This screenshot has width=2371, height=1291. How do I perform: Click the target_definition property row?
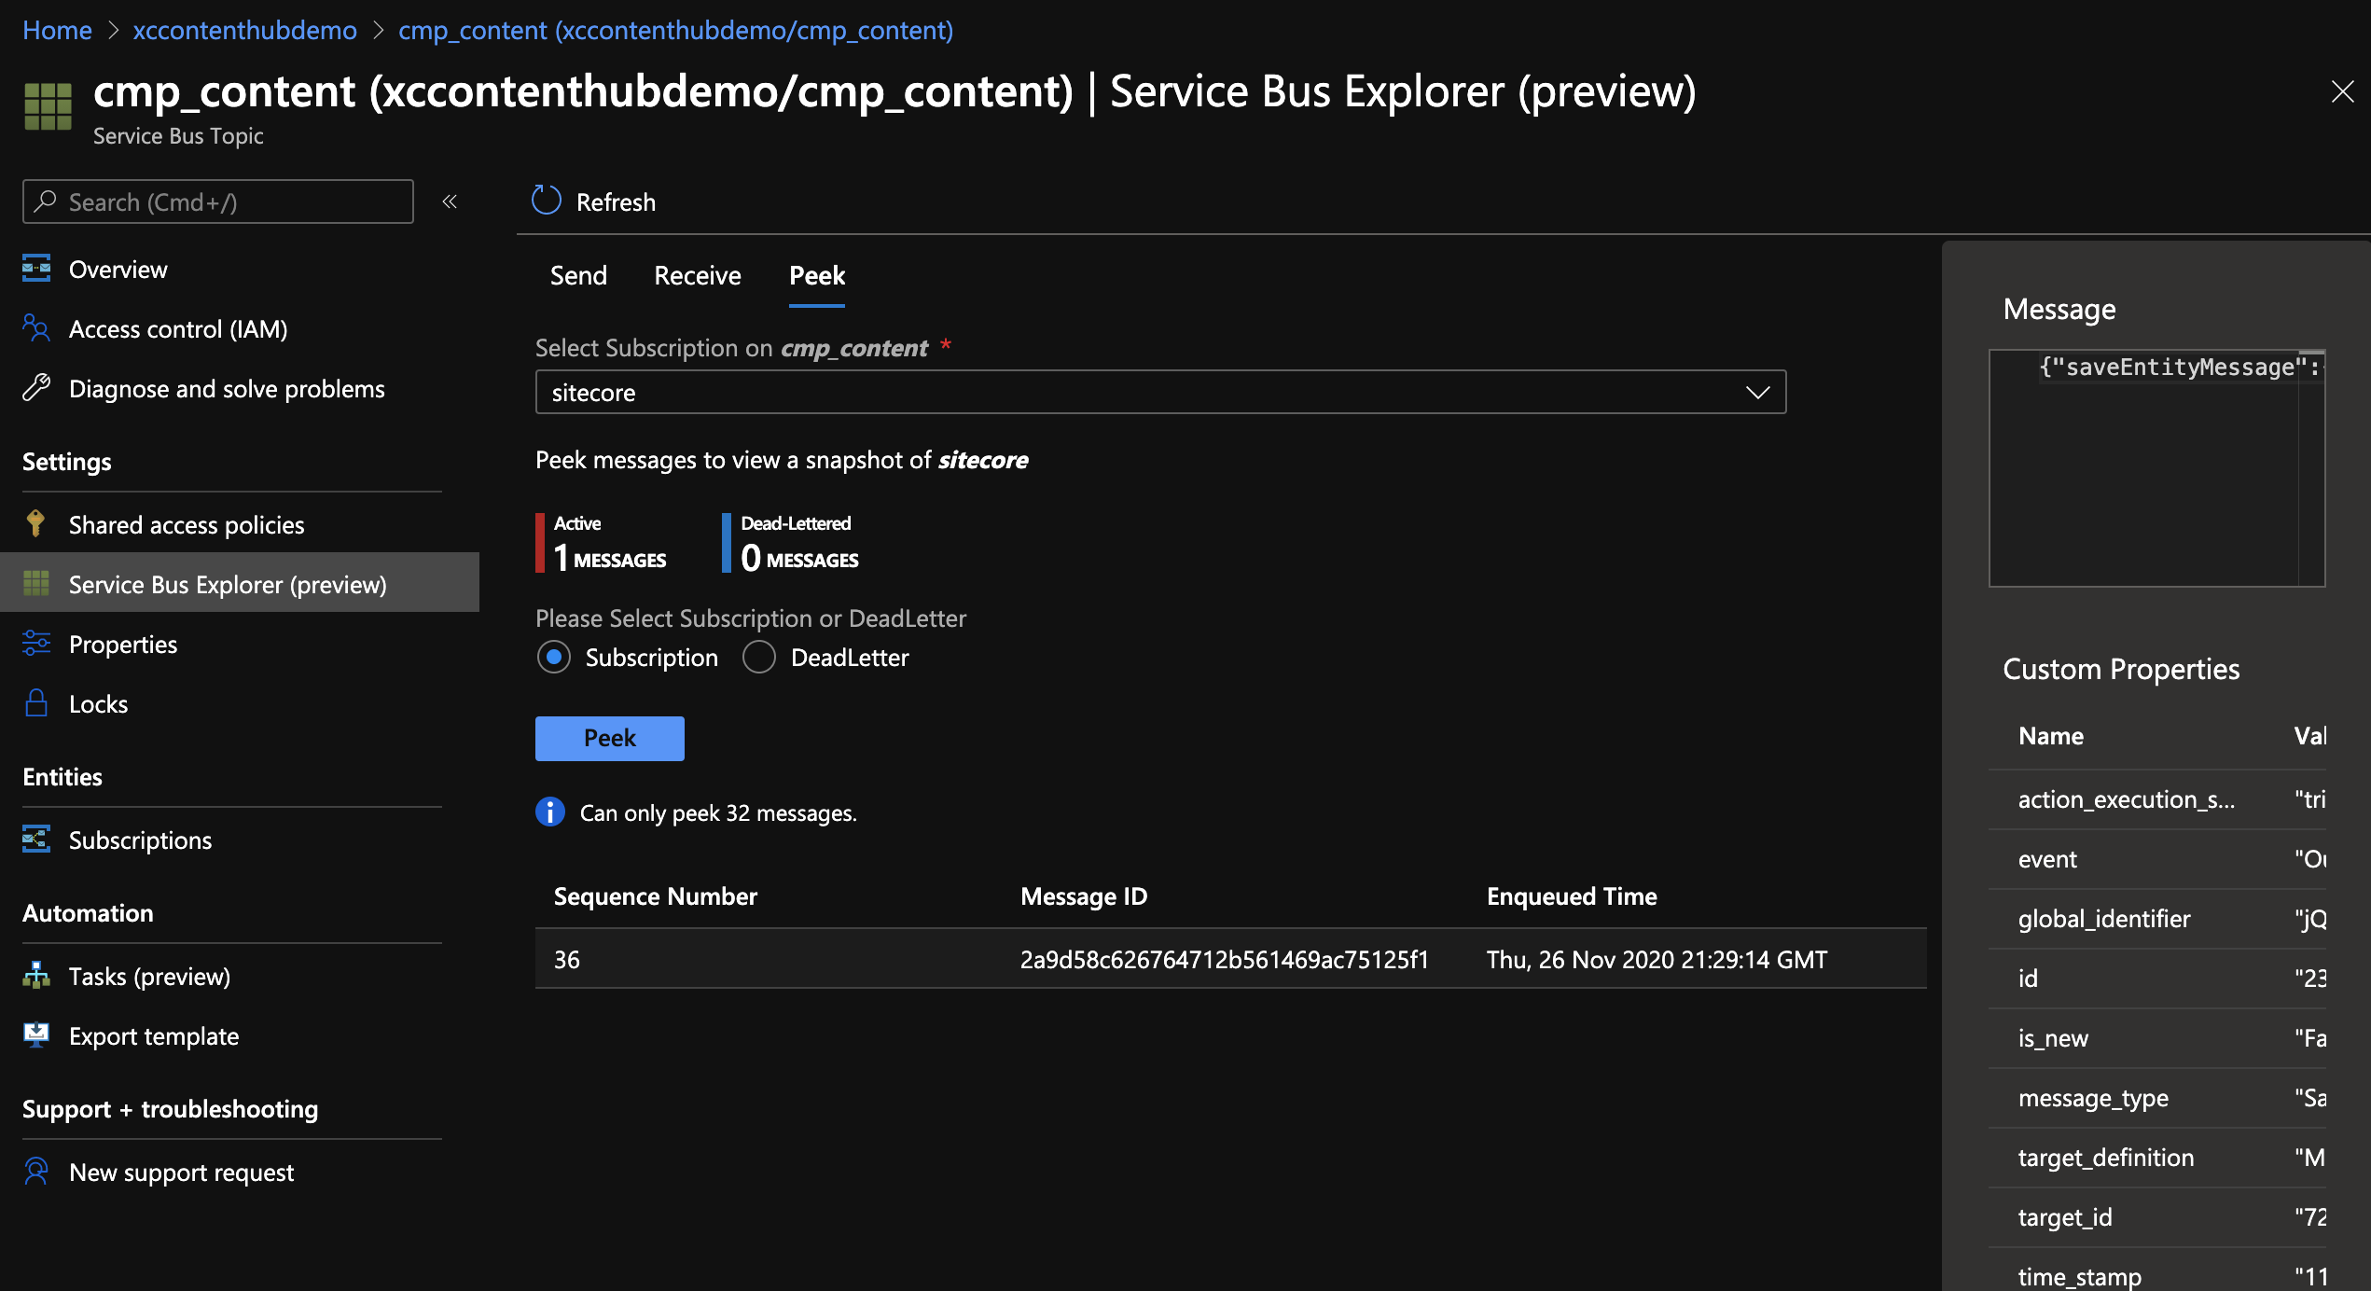coord(2157,1158)
